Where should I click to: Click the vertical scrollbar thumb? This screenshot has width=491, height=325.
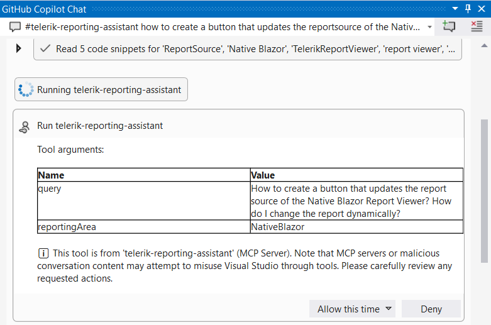484,191
